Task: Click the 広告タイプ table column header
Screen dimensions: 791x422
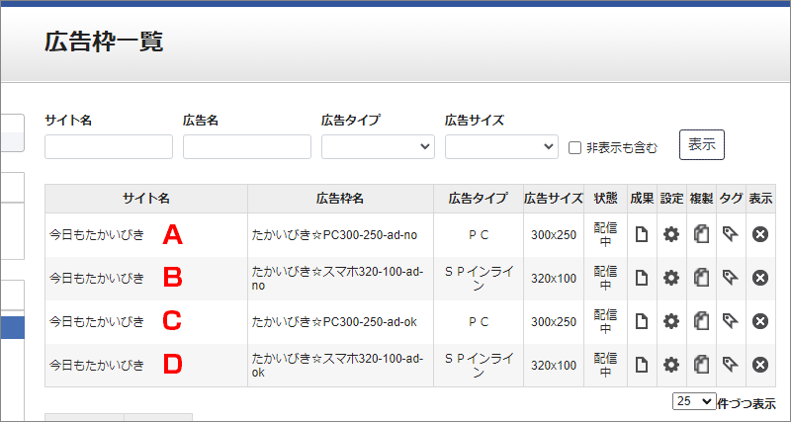Action: coord(479,199)
